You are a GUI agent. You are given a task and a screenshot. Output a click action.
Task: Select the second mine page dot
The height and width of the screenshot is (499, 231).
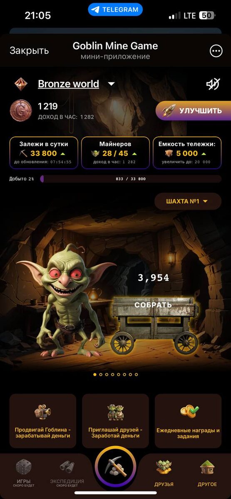(x=101, y=374)
